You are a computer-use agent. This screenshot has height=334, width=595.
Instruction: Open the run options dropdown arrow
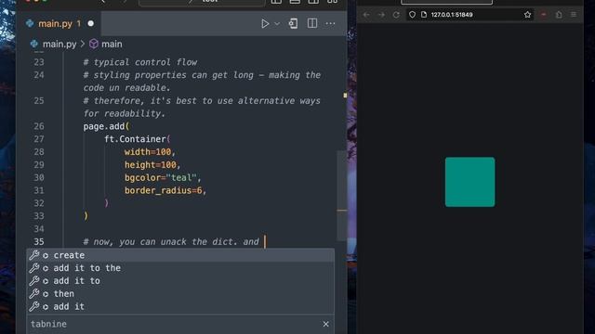tap(277, 23)
